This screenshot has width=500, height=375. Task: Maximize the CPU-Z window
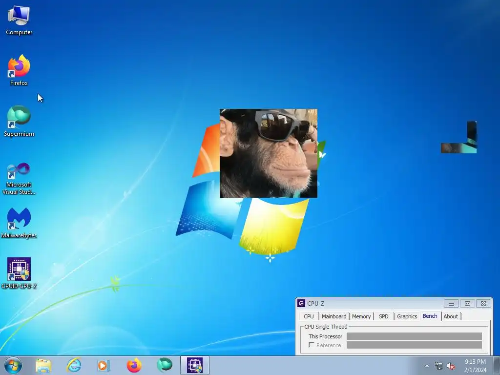pos(467,304)
